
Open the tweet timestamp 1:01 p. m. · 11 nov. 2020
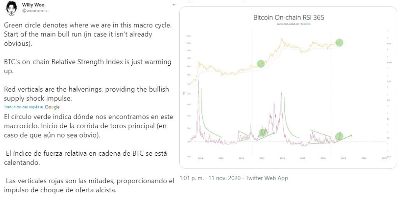pyautogui.click(x=210, y=178)
